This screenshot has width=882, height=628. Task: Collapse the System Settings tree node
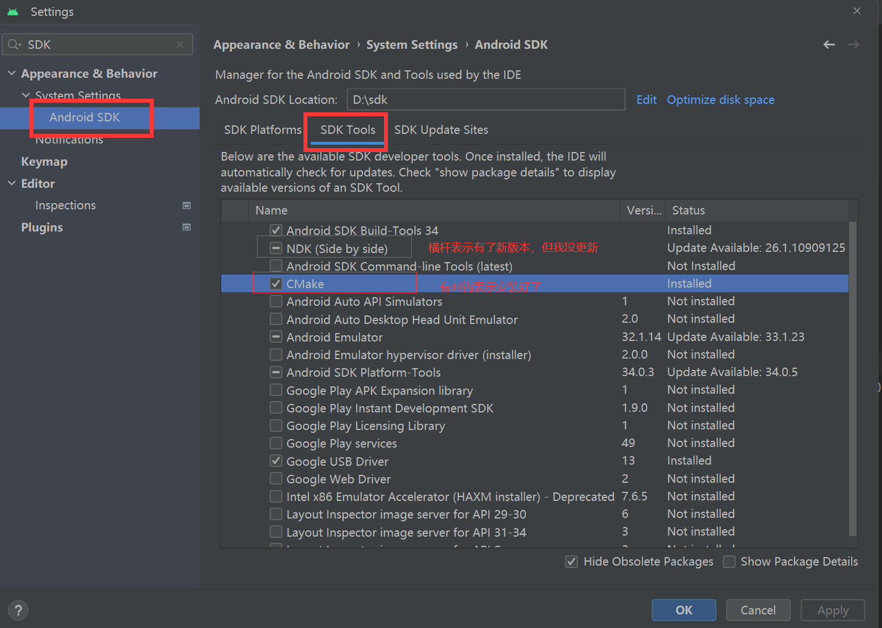(26, 95)
